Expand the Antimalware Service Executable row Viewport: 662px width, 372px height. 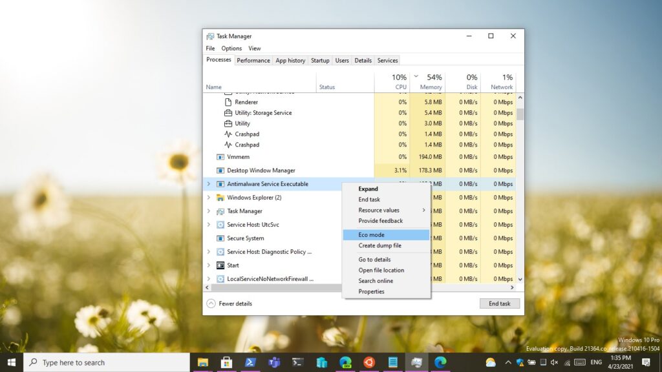click(208, 184)
